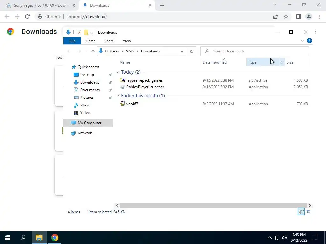This screenshot has height=244, width=326.
Task: Collapse the Today (2) group
Action: [118, 72]
